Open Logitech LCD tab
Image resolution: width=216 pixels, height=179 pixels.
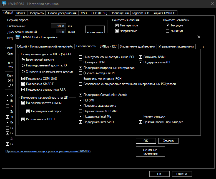[140, 13]
